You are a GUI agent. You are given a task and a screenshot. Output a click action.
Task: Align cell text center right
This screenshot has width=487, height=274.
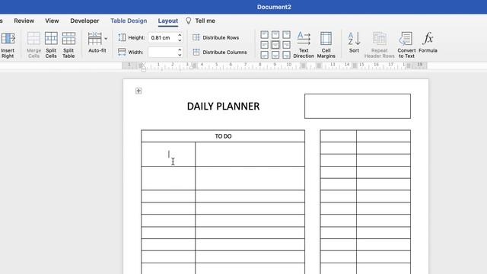(286, 45)
